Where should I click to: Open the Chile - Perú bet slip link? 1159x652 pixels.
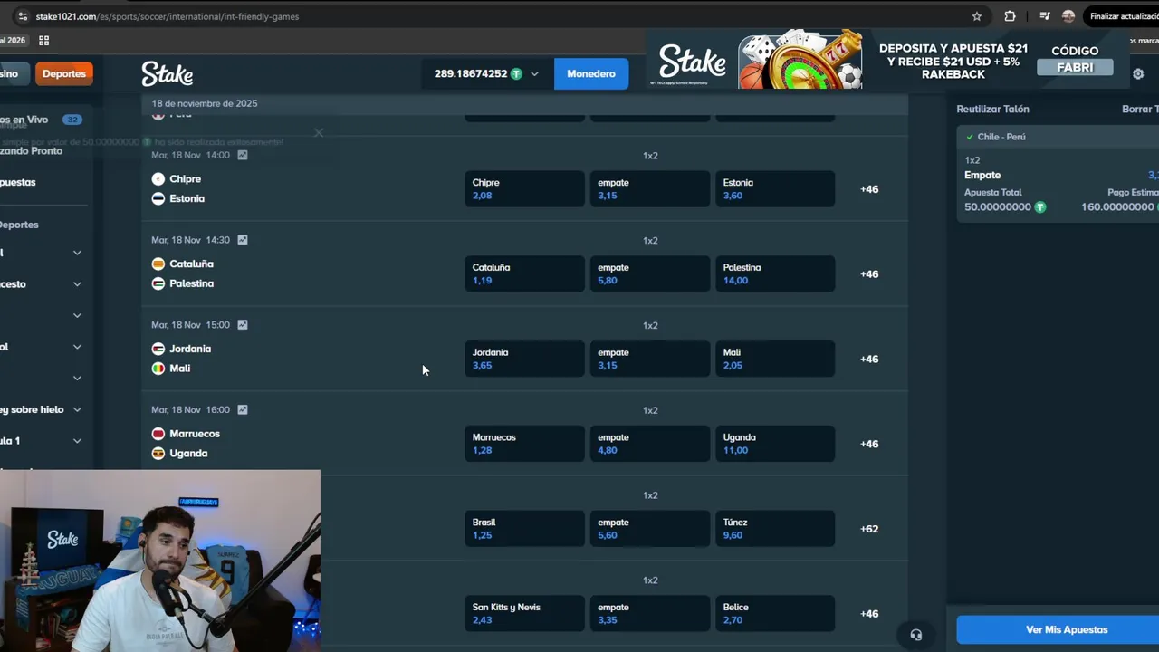[1001, 137]
